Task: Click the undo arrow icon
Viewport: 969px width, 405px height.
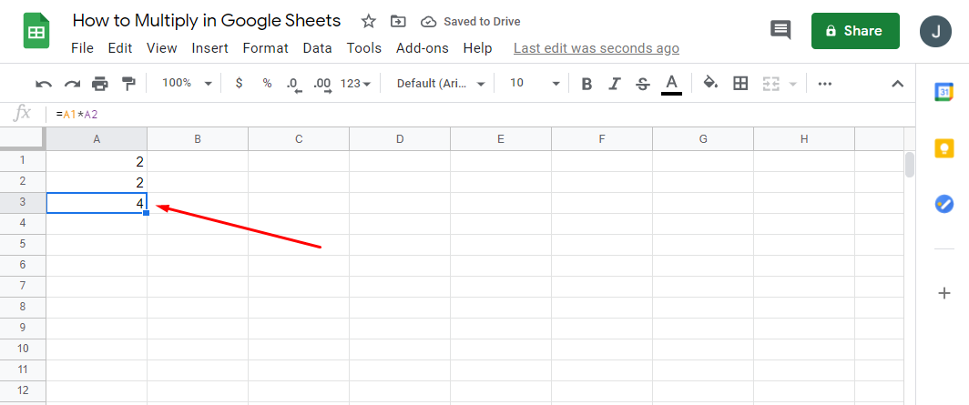Action: (44, 84)
